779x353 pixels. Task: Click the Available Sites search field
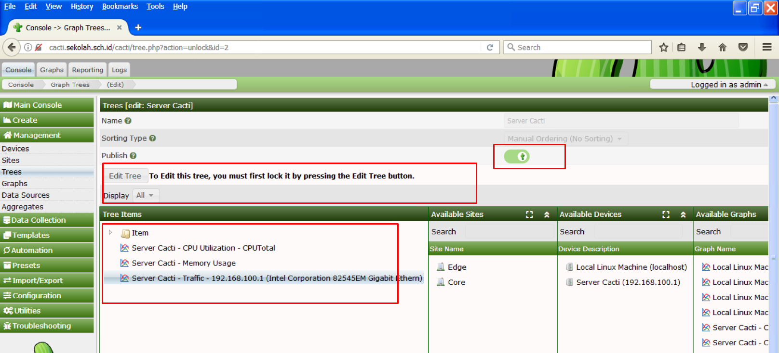[510, 232]
